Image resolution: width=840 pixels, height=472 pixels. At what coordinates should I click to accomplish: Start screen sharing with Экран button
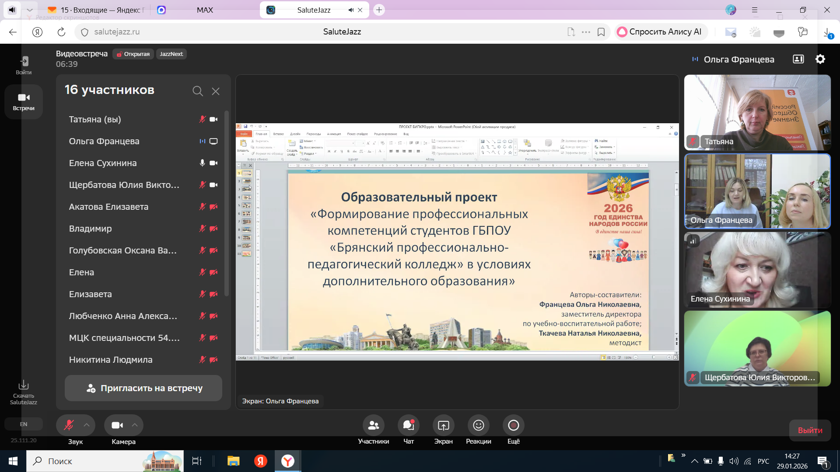coord(443,425)
